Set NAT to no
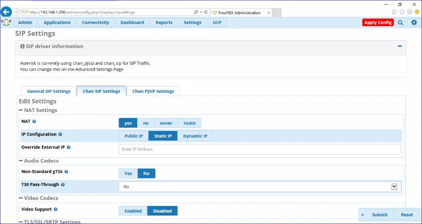Image resolution: width=422 pixels, height=224 pixels. [146, 123]
